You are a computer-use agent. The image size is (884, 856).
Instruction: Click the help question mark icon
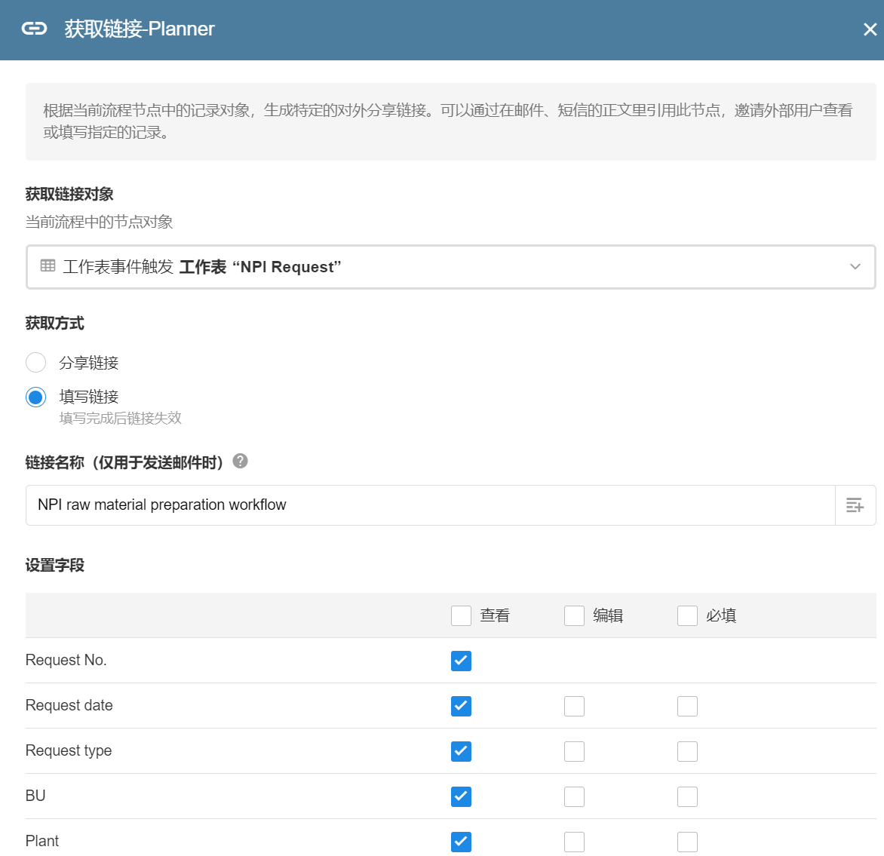click(240, 461)
